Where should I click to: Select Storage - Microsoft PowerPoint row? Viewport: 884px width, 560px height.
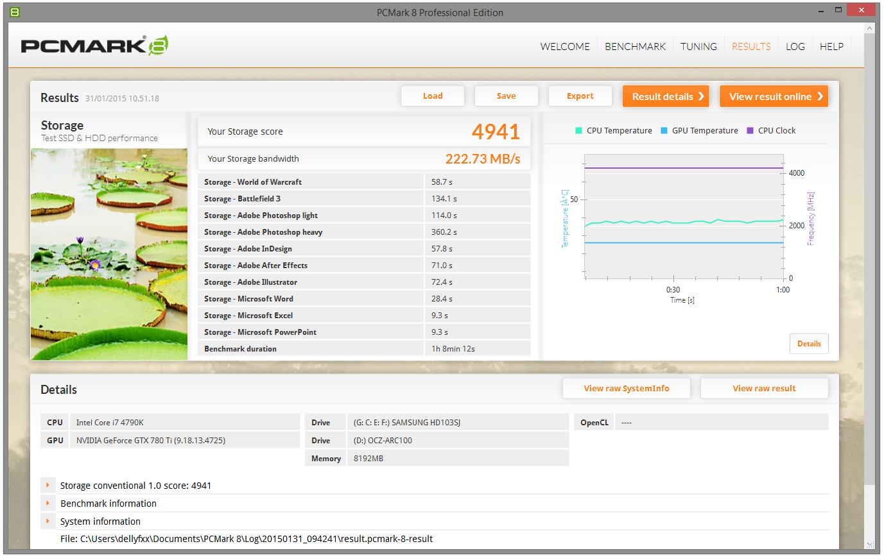364,332
